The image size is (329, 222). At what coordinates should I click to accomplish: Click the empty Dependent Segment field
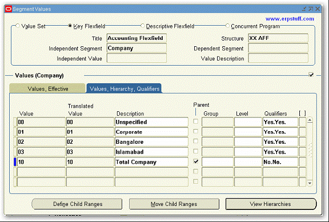coord(278,48)
